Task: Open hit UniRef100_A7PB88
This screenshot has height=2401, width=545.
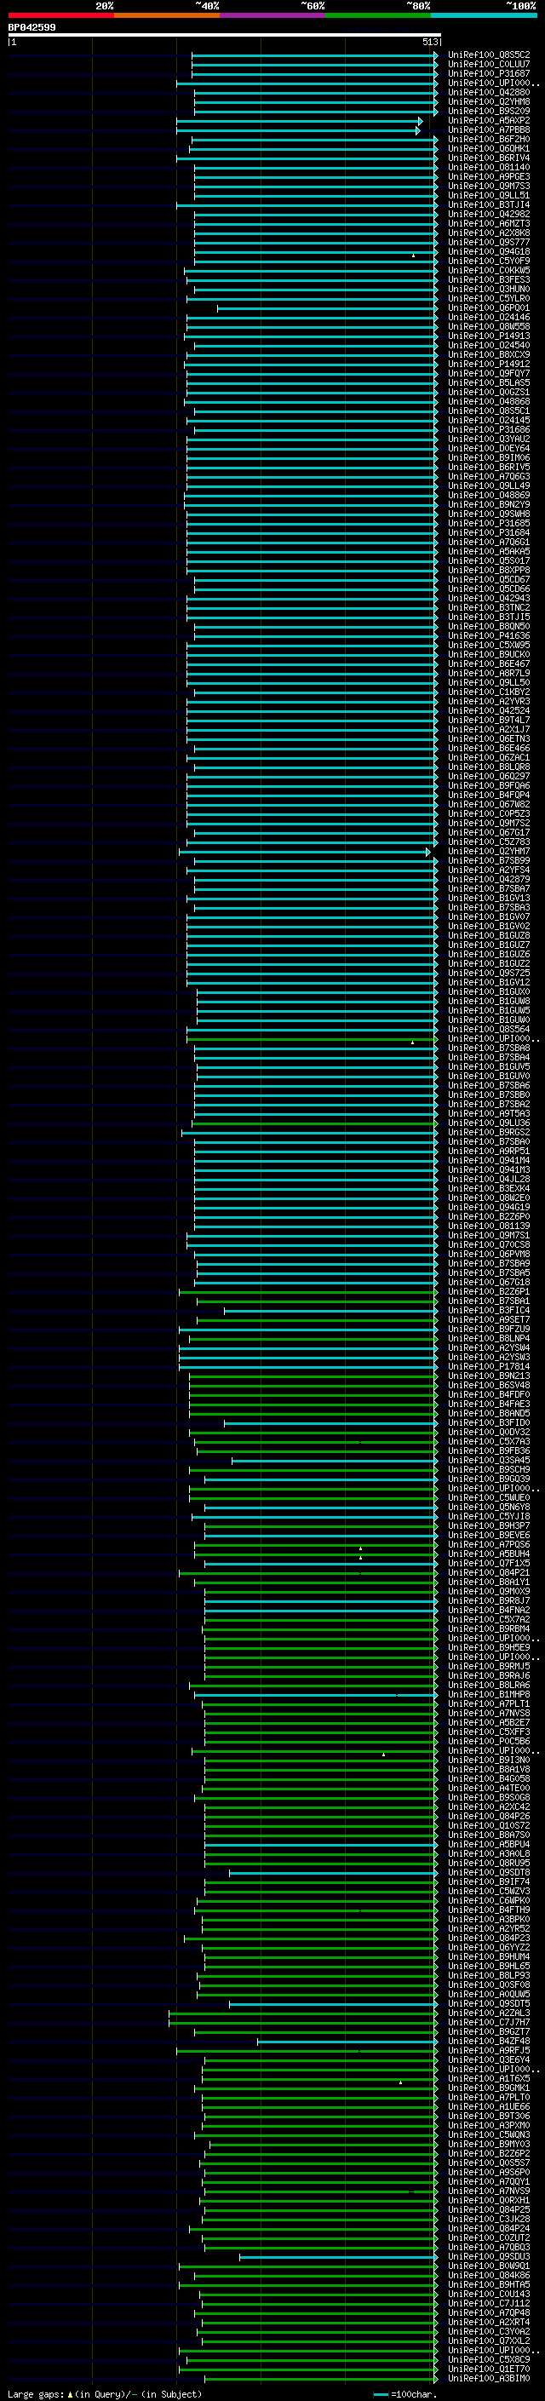Action: pos(488,129)
